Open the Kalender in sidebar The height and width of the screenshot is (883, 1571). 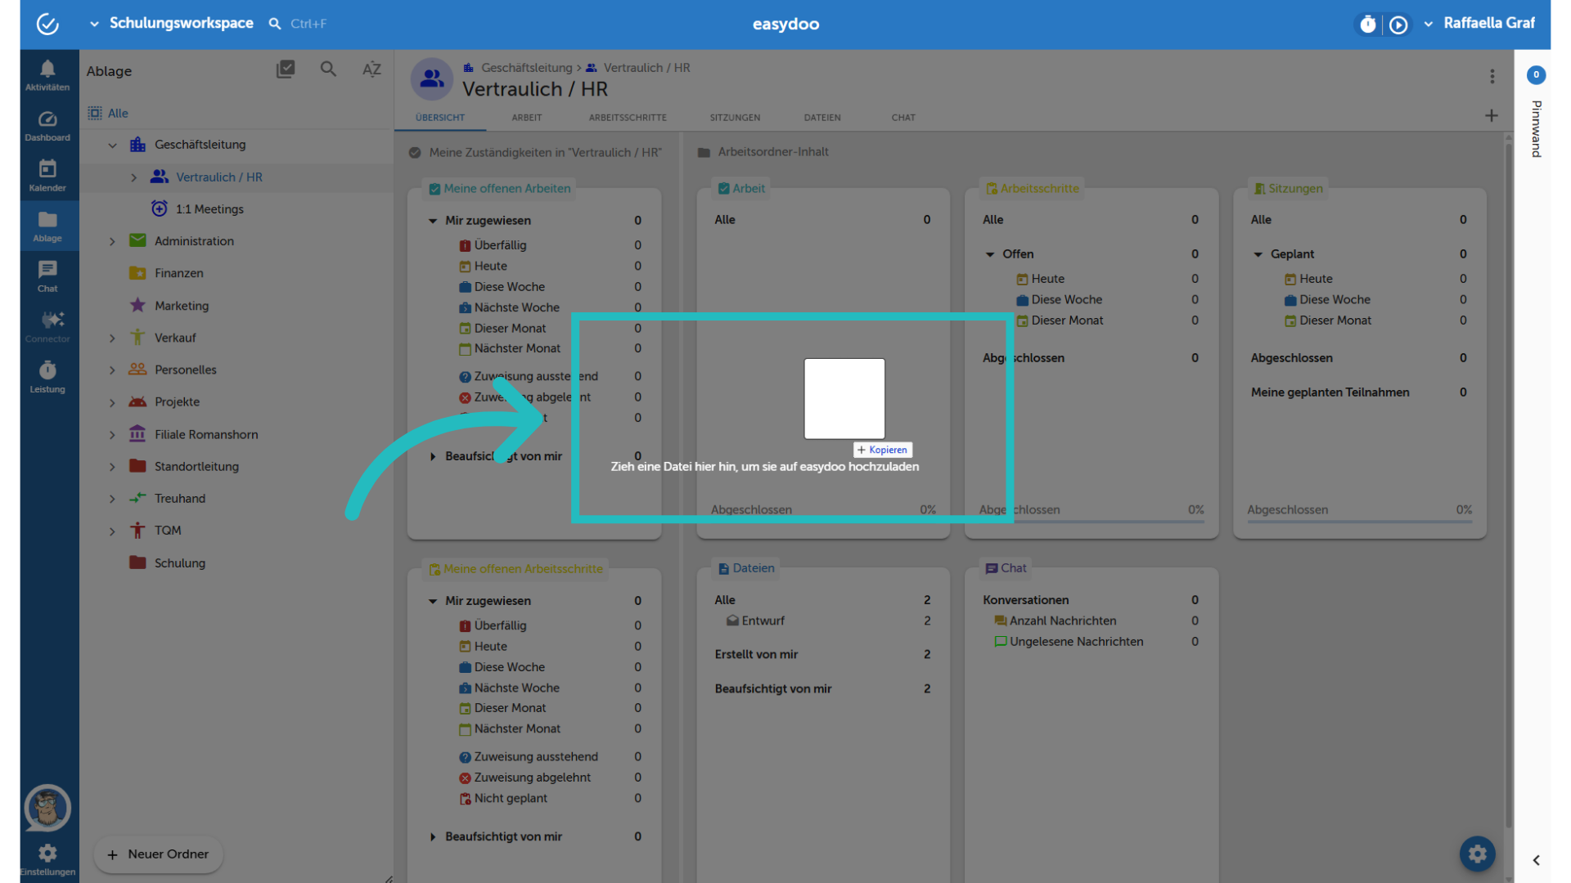click(x=47, y=176)
